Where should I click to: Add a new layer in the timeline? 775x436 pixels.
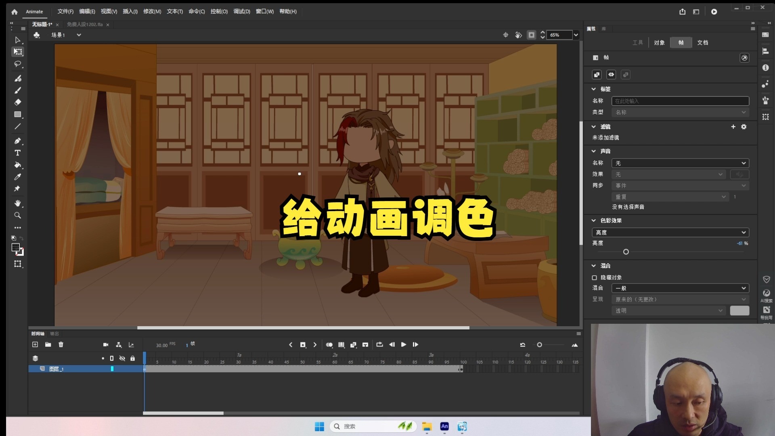click(35, 345)
